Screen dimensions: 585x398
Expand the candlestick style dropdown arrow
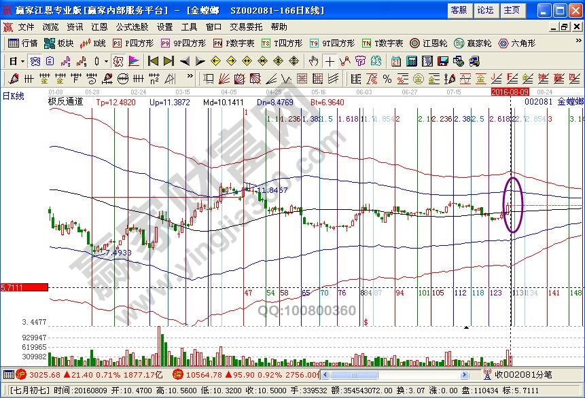[x=106, y=61]
